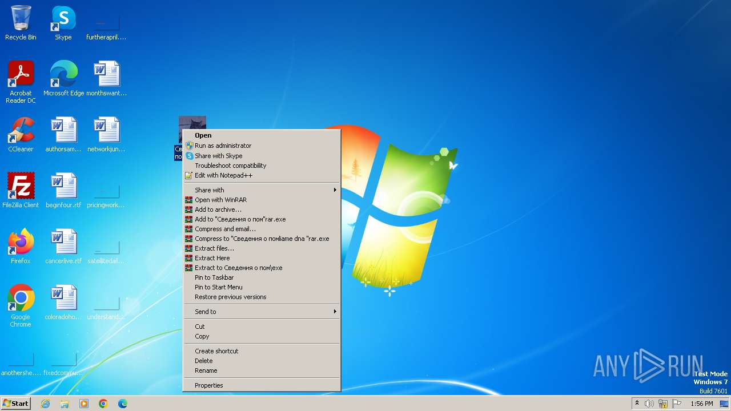The image size is (731, 411).
Task: Select the monthswant Word document
Action: (106, 79)
